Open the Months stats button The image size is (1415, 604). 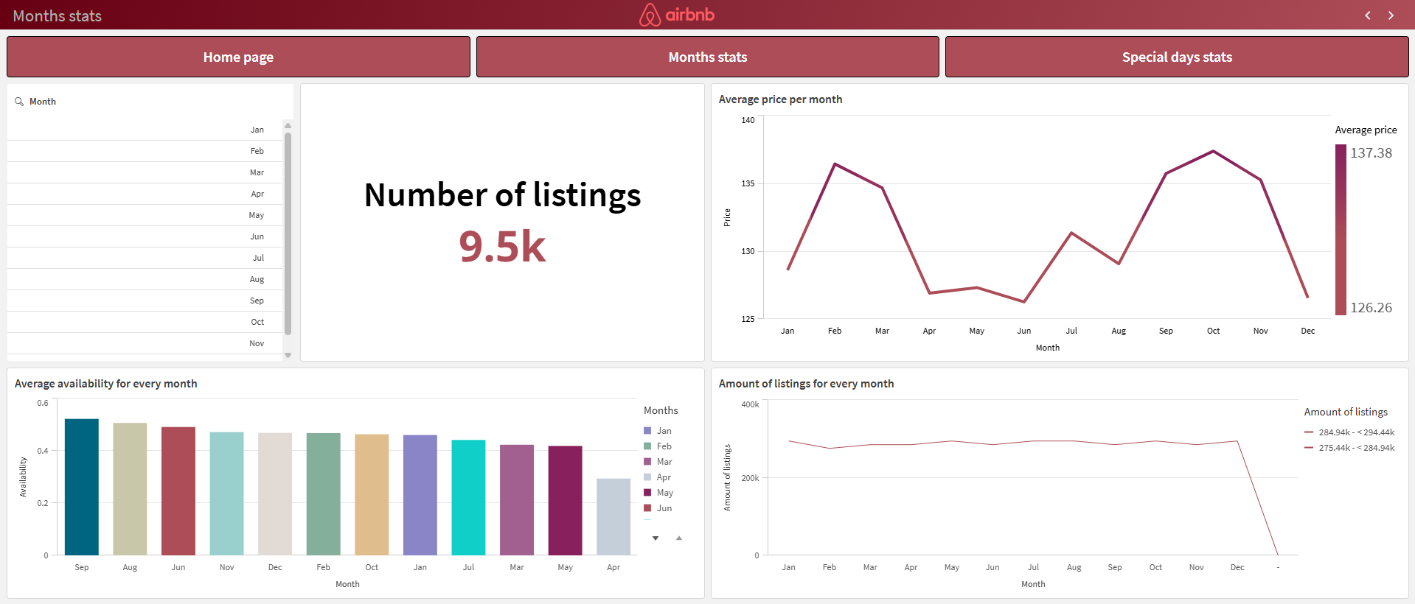click(x=708, y=57)
